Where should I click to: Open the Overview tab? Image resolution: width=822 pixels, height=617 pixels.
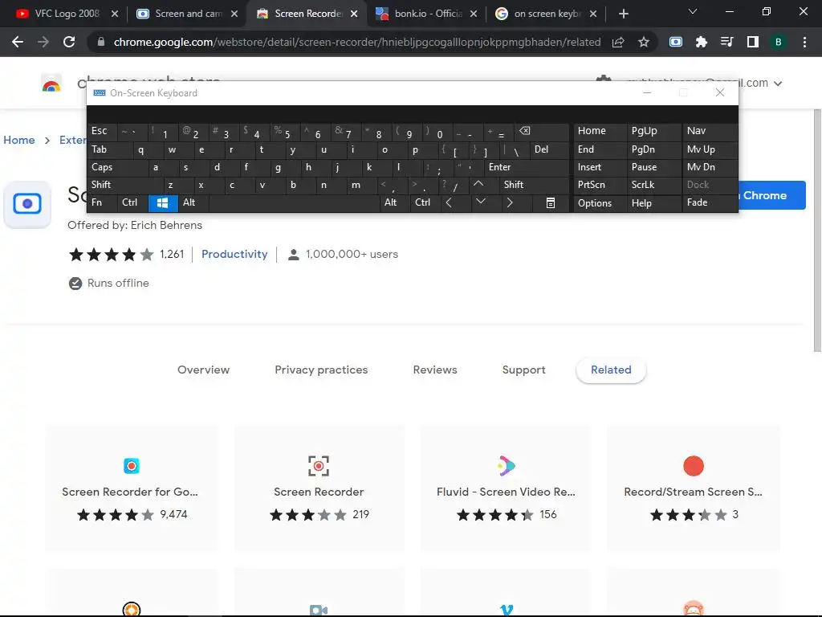tap(203, 370)
